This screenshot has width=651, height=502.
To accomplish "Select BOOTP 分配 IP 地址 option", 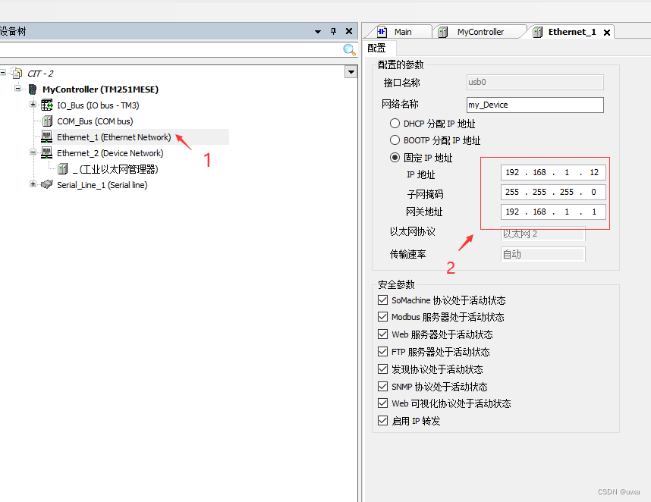I will (x=395, y=140).
